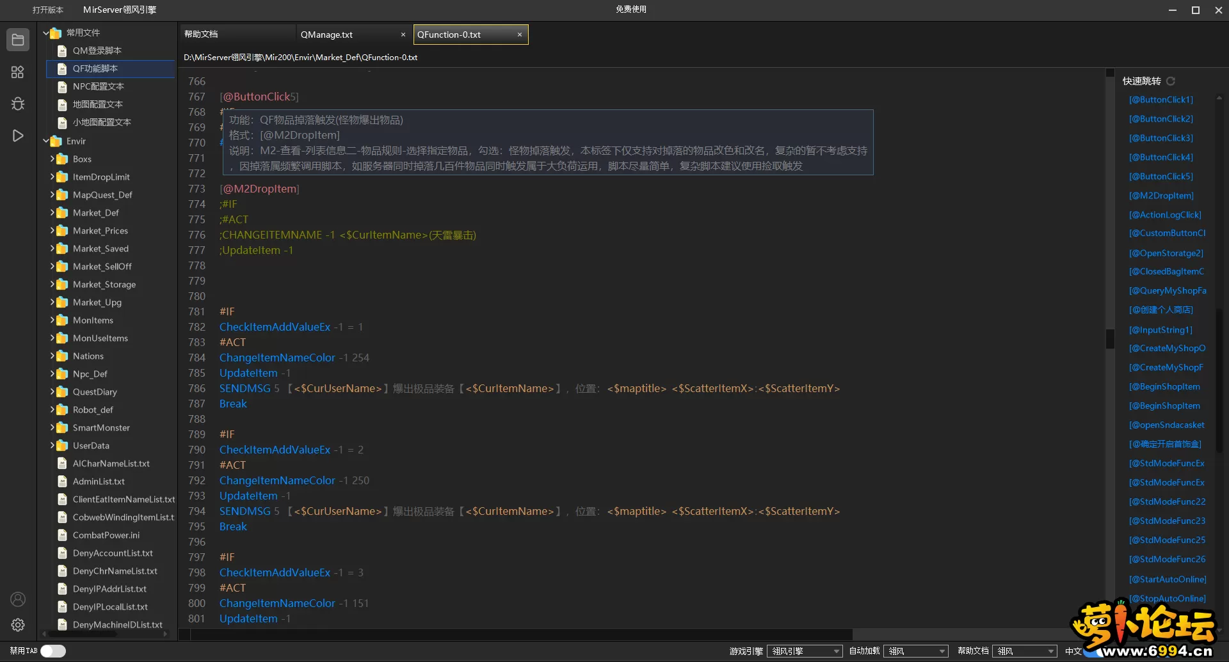
Task: Jump to [@M2DropItem] label
Action: (x=1161, y=196)
